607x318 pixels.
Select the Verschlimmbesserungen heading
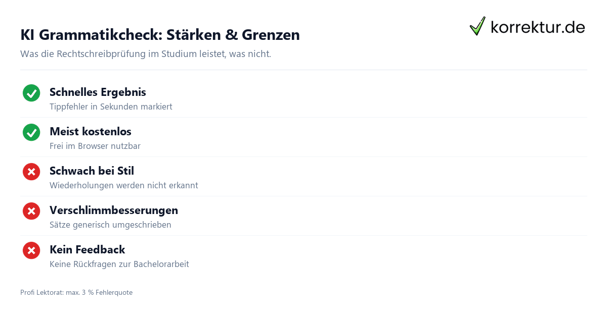114,210
